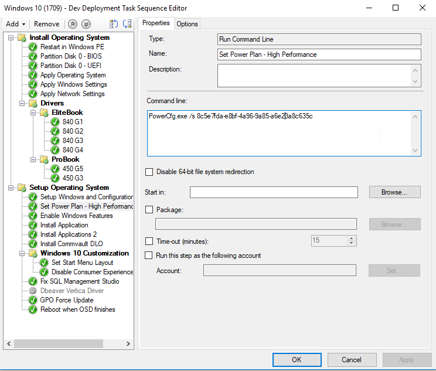
Task: Click the green check icon beside Restart in Windows PE
Action: pyautogui.click(x=33, y=47)
